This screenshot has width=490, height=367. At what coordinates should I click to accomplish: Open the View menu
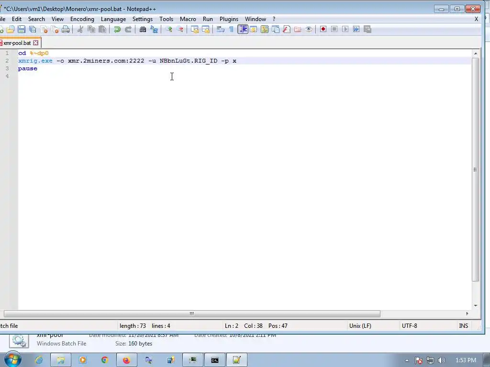[57, 19]
